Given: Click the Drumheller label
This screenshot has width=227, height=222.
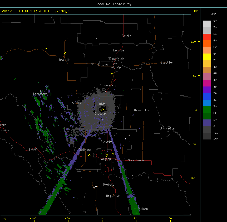Looking at the screenshot, I should pos(168,128).
